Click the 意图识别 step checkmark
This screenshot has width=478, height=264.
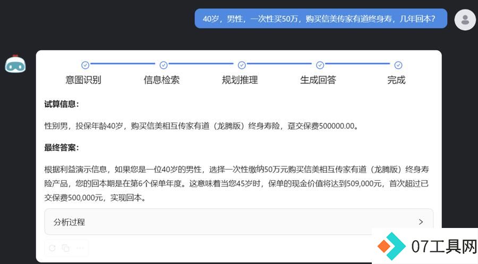click(x=85, y=65)
